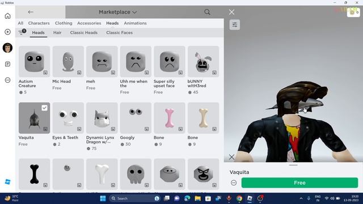
Task: Select the masked wrestler head thumbnail
Action: coord(203,174)
